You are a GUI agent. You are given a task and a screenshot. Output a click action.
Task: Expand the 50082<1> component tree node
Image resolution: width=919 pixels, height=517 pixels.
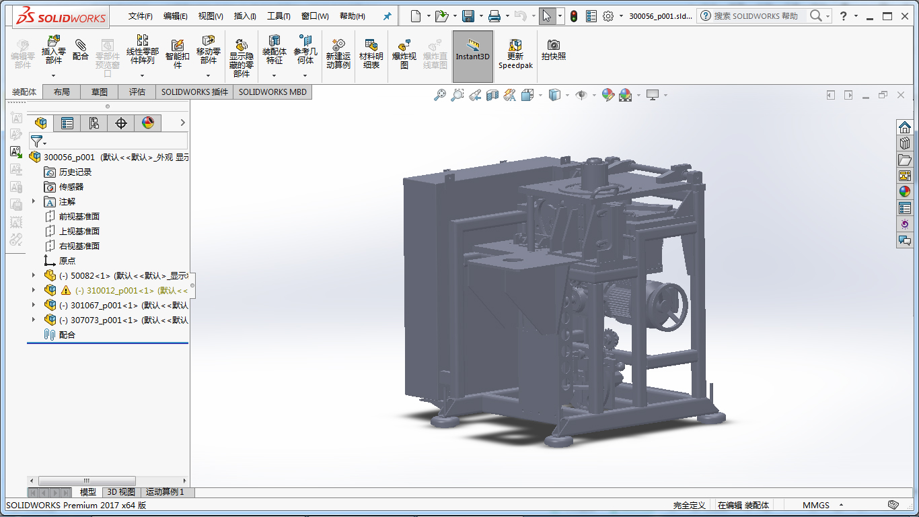(34, 275)
